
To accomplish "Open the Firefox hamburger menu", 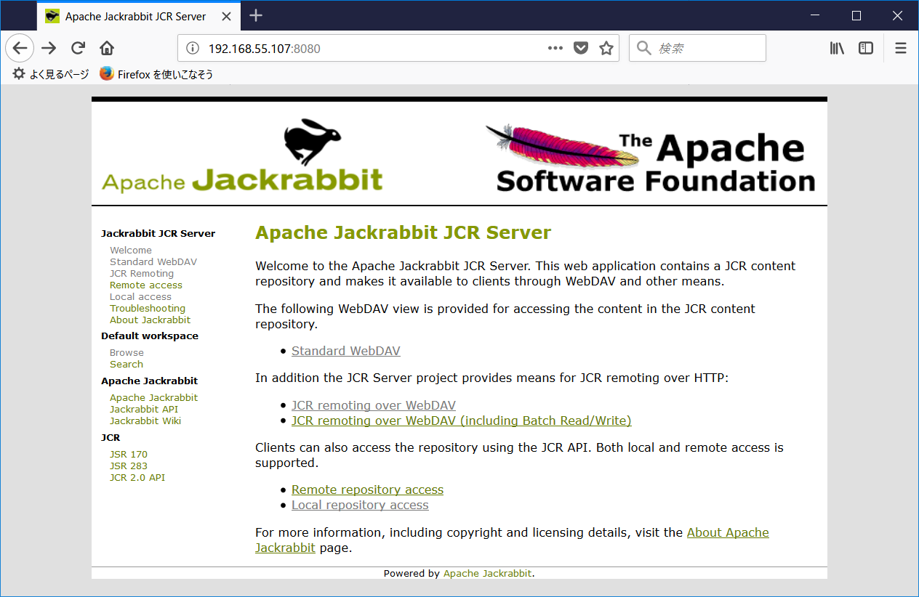I will (900, 48).
